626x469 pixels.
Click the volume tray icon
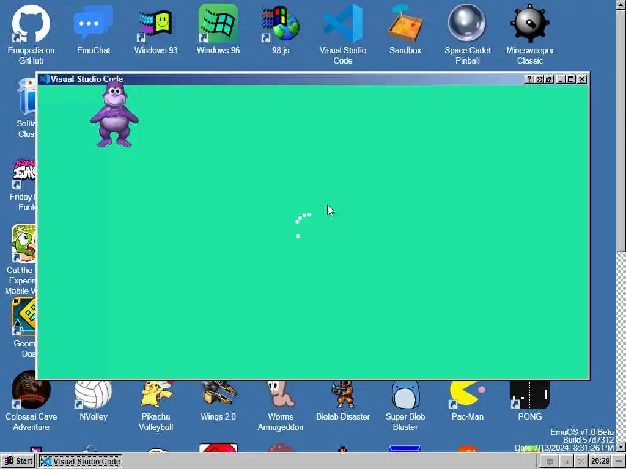tap(567, 462)
